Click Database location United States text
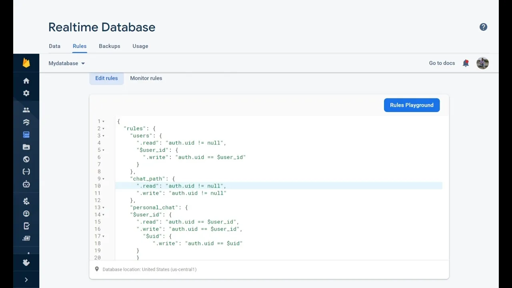The image size is (512, 288). coord(150,270)
